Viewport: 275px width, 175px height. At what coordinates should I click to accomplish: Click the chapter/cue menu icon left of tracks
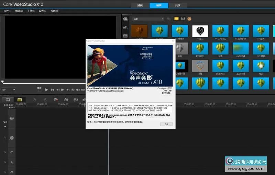(x=5, y=122)
